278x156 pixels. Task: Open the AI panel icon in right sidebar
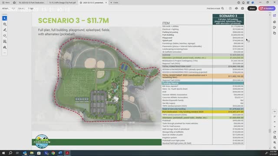[275, 16]
